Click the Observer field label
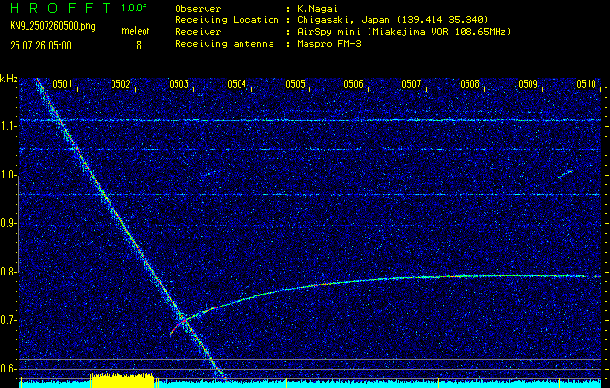This screenshot has height=388, width=610. tap(198, 9)
